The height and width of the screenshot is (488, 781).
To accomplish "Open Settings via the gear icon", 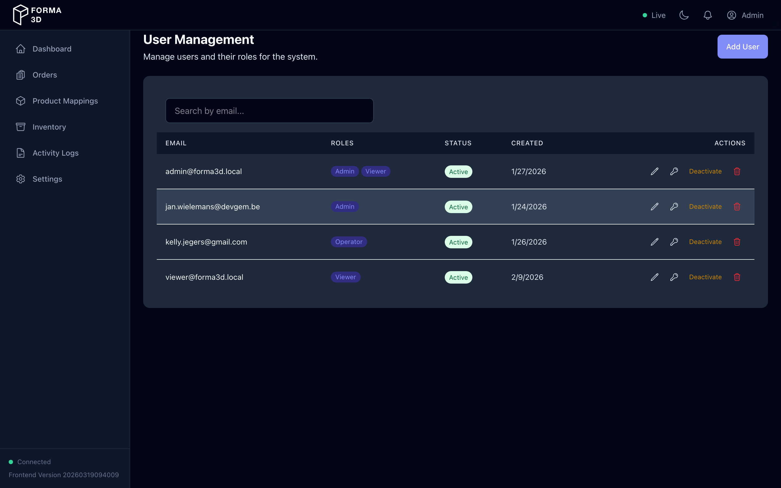I will 20,179.
